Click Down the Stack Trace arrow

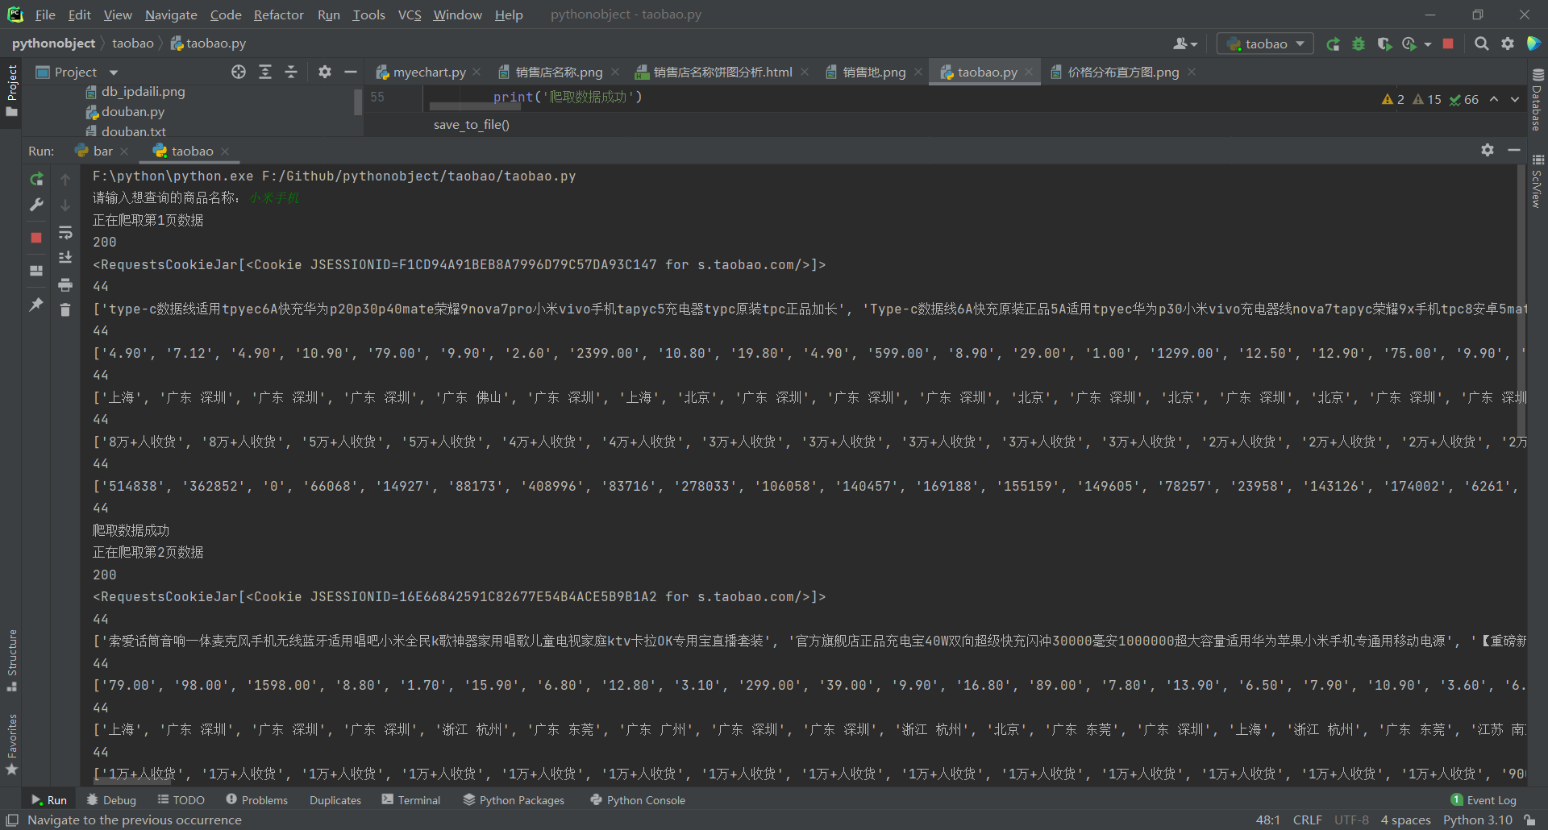pos(65,205)
